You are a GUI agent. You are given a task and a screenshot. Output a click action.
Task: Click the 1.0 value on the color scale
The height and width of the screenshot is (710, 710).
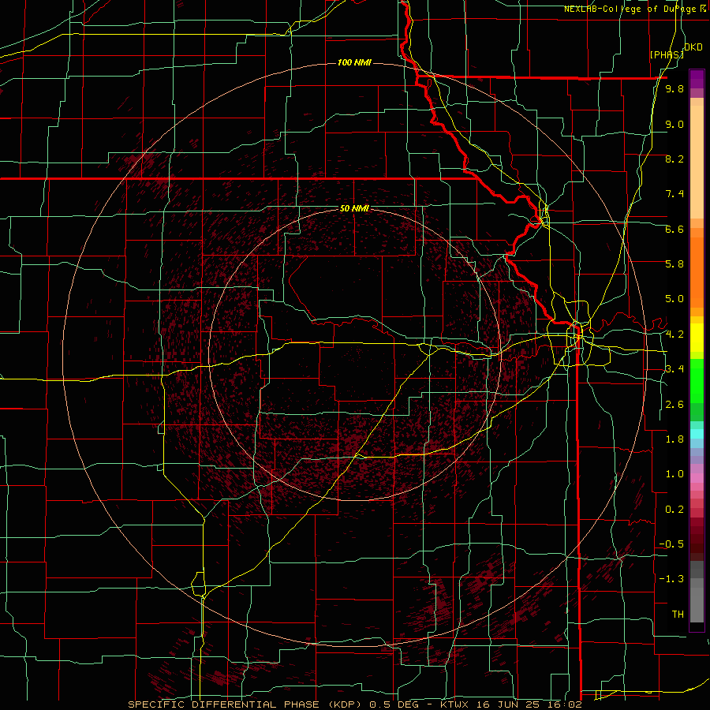674,474
